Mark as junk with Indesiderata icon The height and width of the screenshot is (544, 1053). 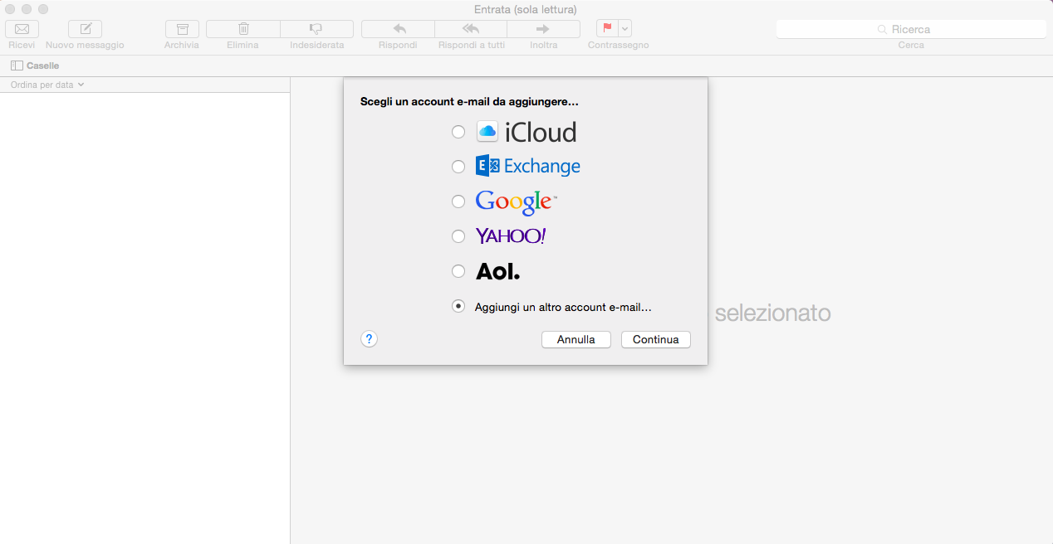coord(316,29)
